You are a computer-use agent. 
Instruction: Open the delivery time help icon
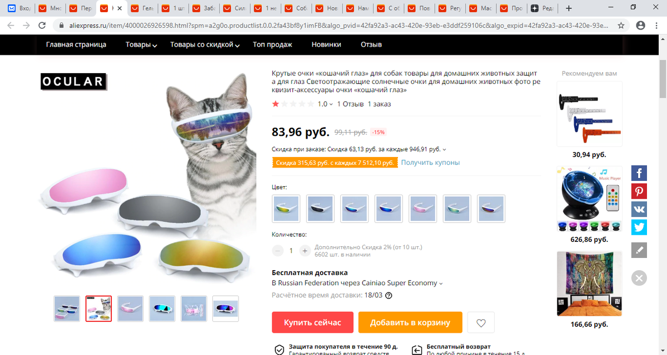click(389, 296)
